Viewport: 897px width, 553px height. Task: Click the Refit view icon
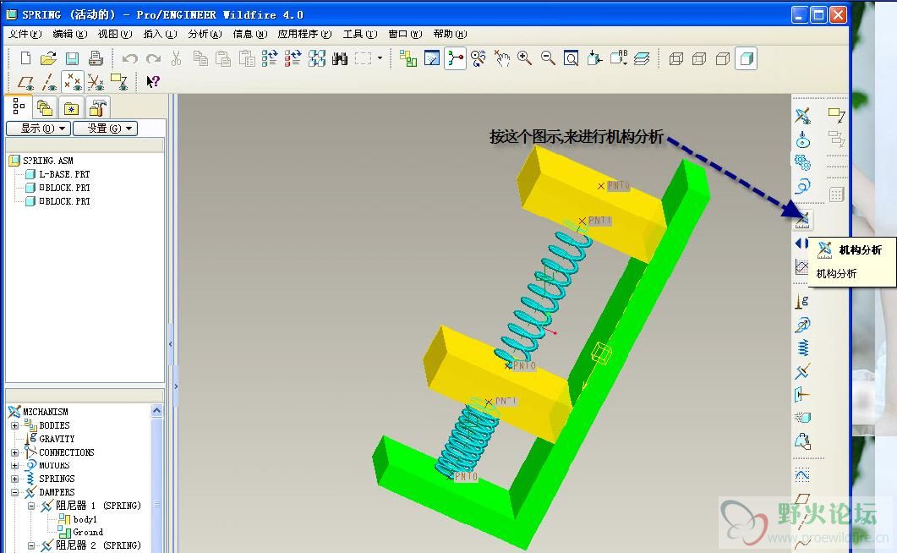tap(571, 58)
